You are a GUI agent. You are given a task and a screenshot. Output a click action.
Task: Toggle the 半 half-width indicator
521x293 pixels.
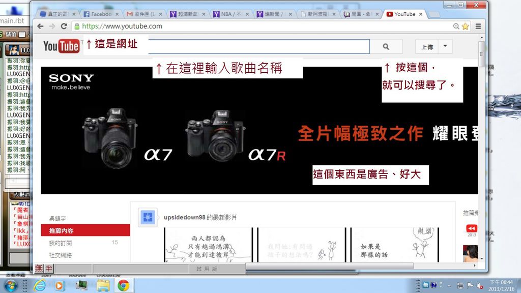click(49, 269)
